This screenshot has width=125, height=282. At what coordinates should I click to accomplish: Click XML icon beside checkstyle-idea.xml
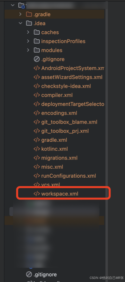click(x=37, y=86)
